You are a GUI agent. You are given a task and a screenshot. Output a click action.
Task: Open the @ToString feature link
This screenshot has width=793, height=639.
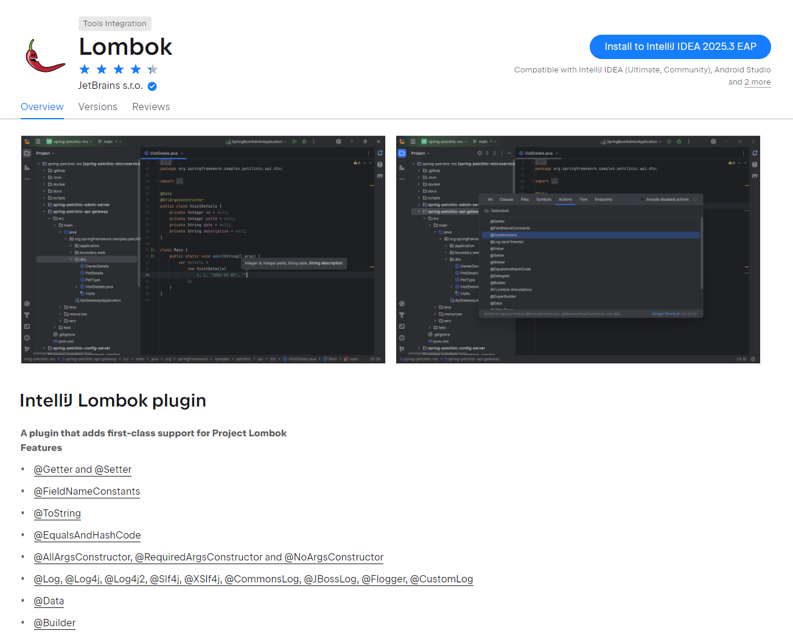(57, 514)
